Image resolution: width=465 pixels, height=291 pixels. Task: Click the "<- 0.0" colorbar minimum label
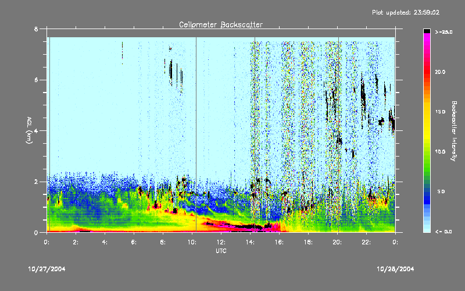click(443, 232)
